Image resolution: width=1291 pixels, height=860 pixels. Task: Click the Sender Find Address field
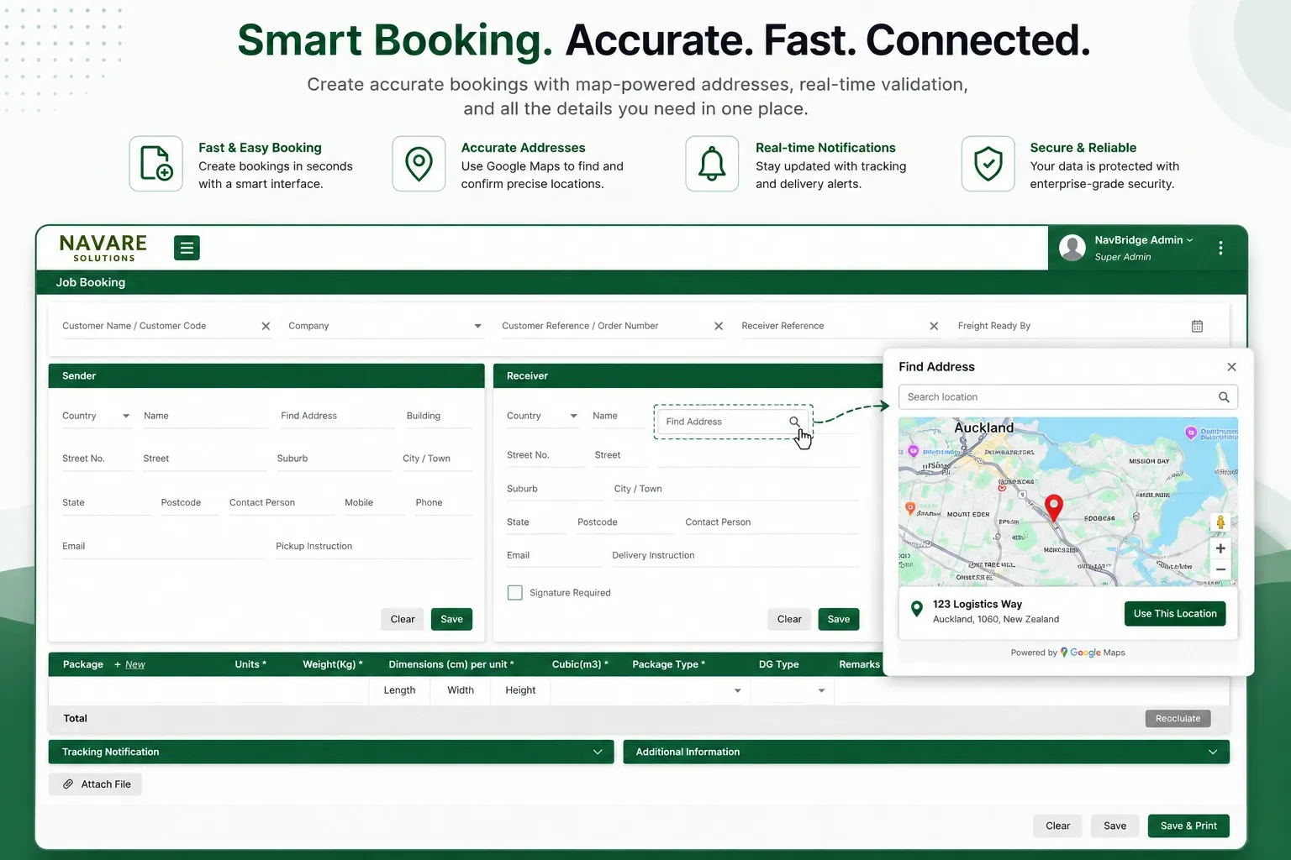[336, 416]
